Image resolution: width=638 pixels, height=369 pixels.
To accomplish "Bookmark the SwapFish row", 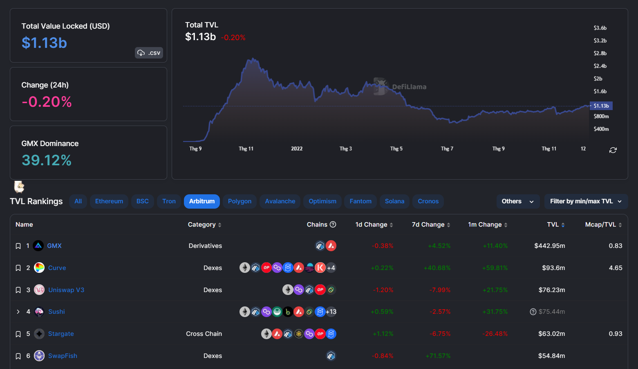I will point(18,356).
